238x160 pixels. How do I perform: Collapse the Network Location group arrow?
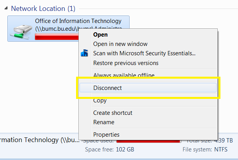pyautogui.click(x=6, y=8)
